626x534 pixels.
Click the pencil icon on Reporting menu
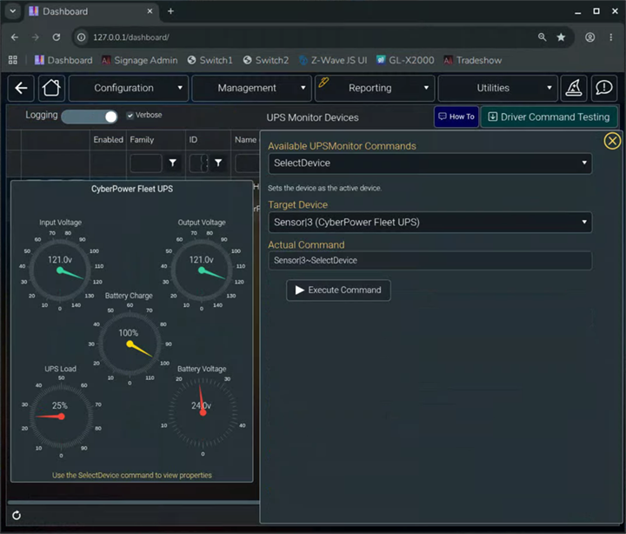pyautogui.click(x=323, y=82)
